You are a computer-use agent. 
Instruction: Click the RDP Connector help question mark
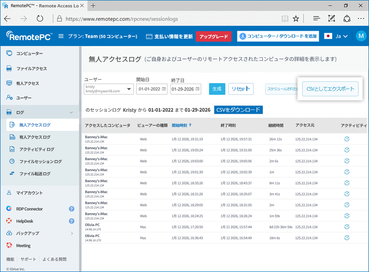click(71, 208)
